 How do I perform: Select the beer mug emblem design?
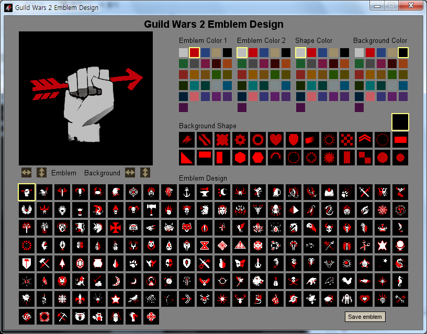pyautogui.click(x=276, y=192)
